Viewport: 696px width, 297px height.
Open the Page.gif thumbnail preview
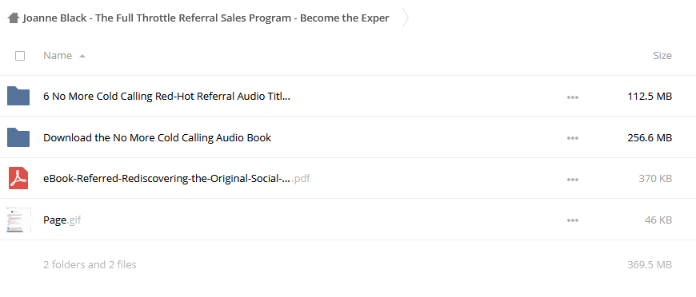(19, 220)
